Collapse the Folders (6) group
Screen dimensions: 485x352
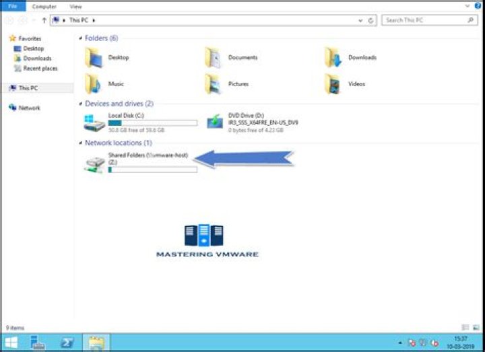(x=81, y=38)
